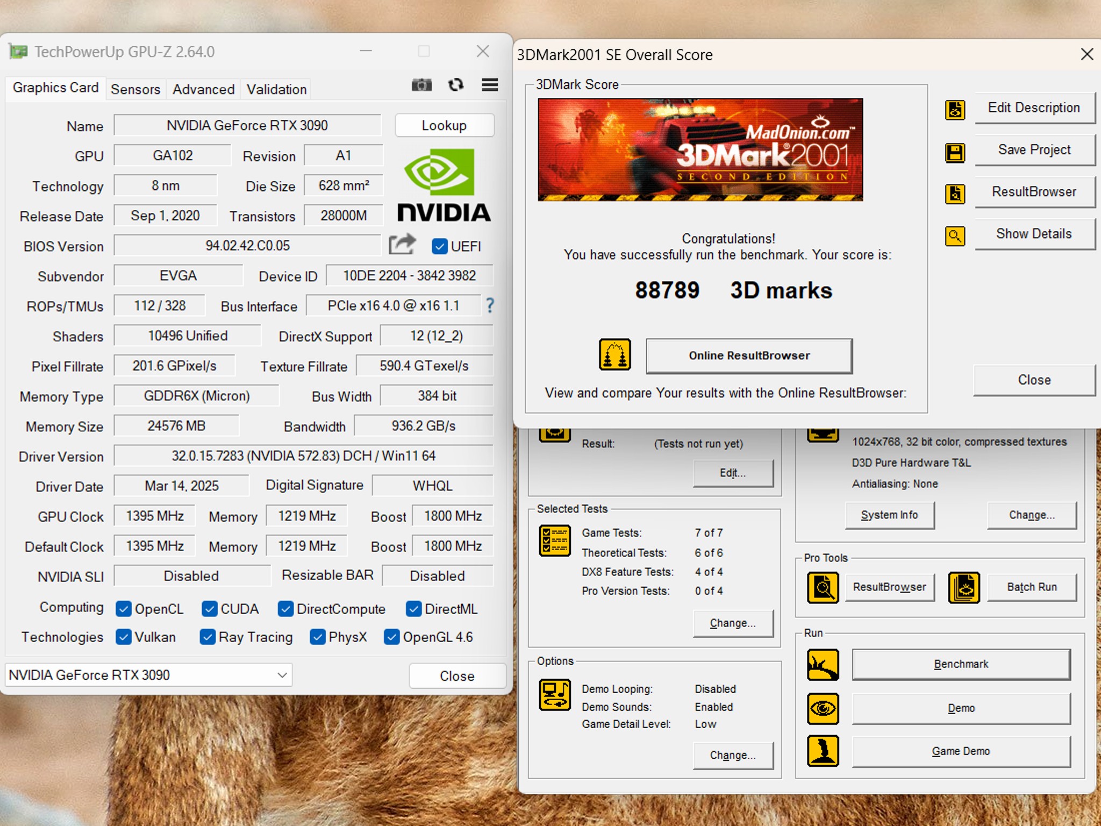Click the NVIDIA logo in GPU-Z
This screenshot has height=826, width=1101.
pyautogui.click(x=444, y=185)
